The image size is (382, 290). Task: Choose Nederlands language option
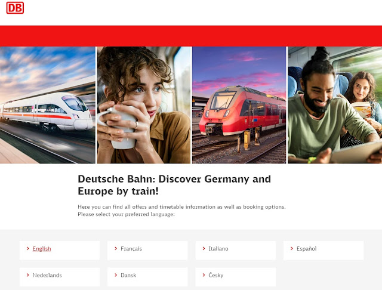(47, 275)
